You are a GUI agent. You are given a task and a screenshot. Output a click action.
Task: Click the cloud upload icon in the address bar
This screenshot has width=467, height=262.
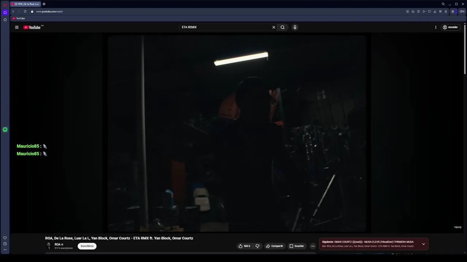pyautogui.click(x=413, y=11)
